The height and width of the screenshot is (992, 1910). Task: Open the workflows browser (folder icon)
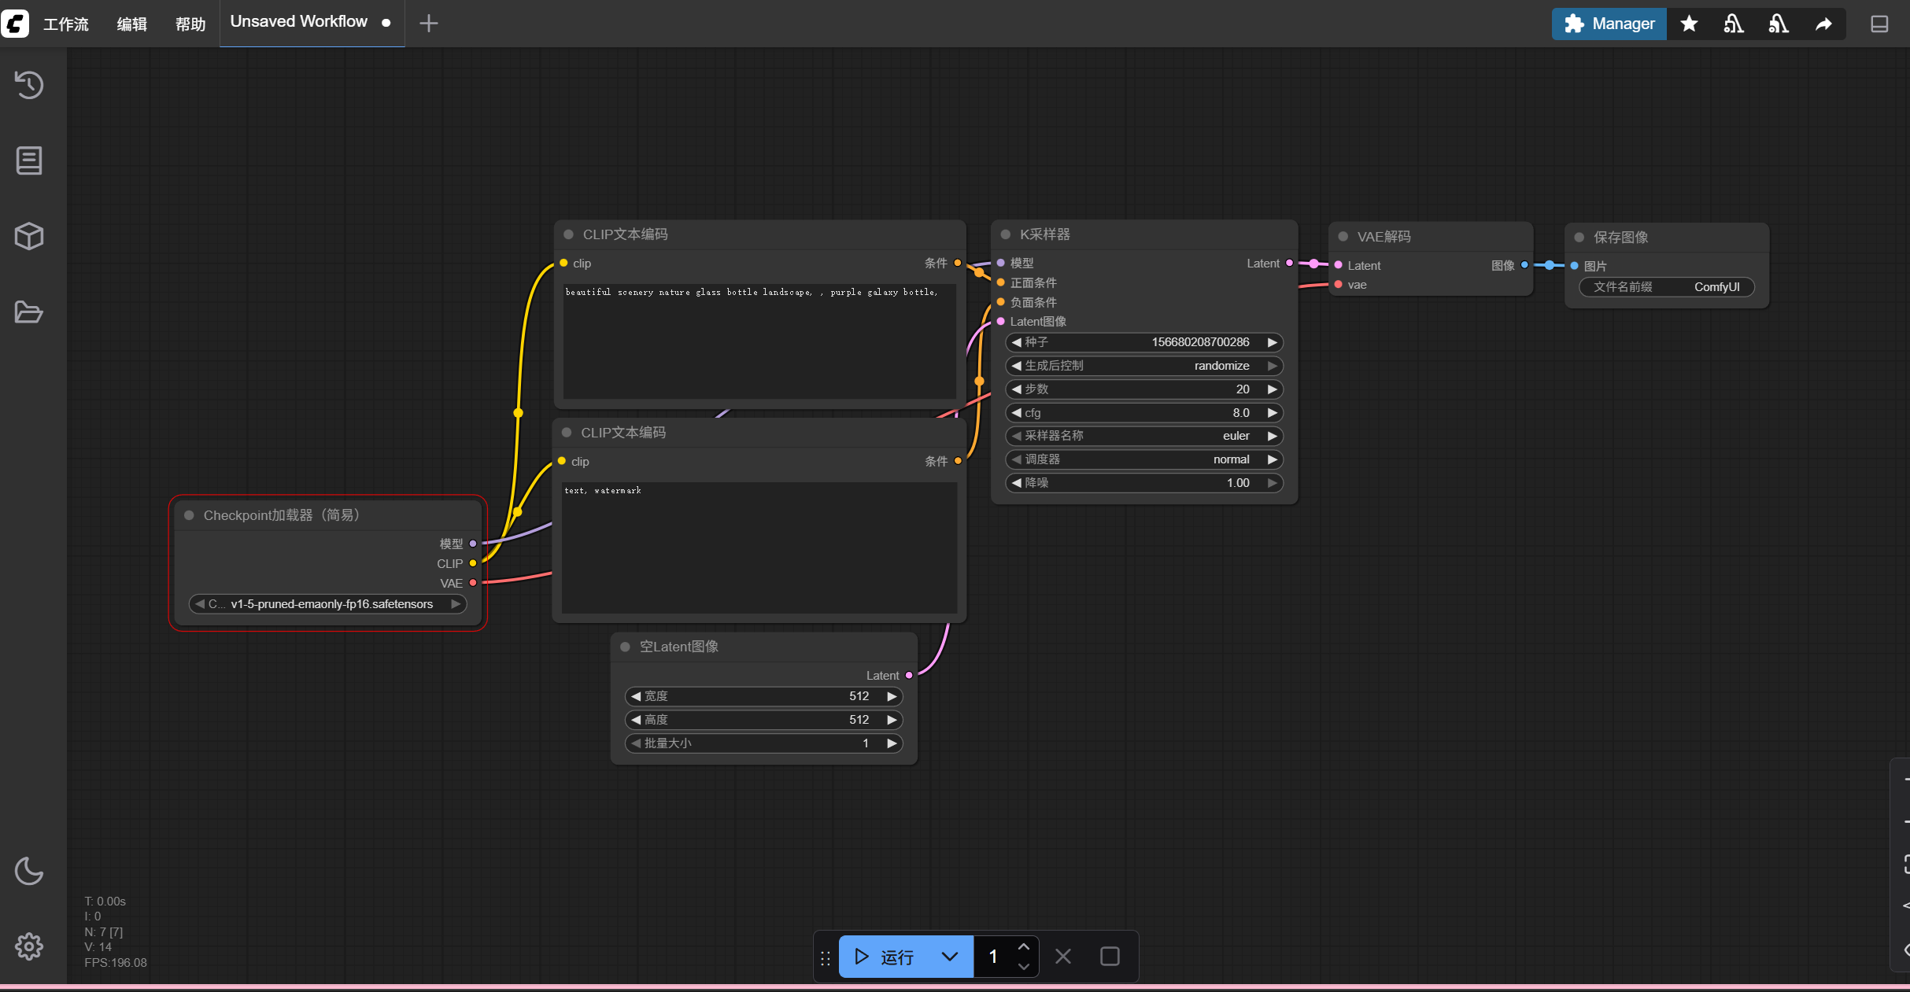(x=28, y=312)
